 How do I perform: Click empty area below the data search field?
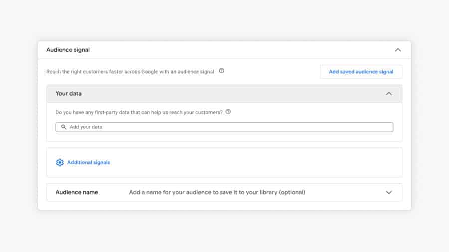coord(224,137)
